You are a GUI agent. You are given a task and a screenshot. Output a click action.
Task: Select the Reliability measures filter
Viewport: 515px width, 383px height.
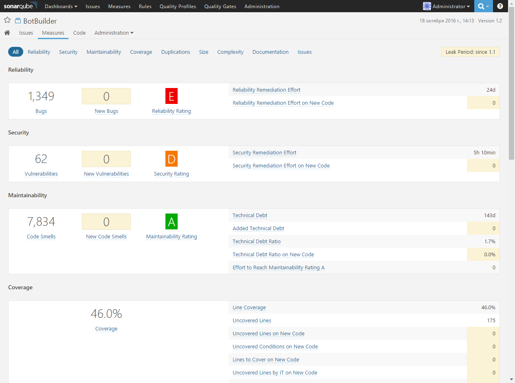39,52
